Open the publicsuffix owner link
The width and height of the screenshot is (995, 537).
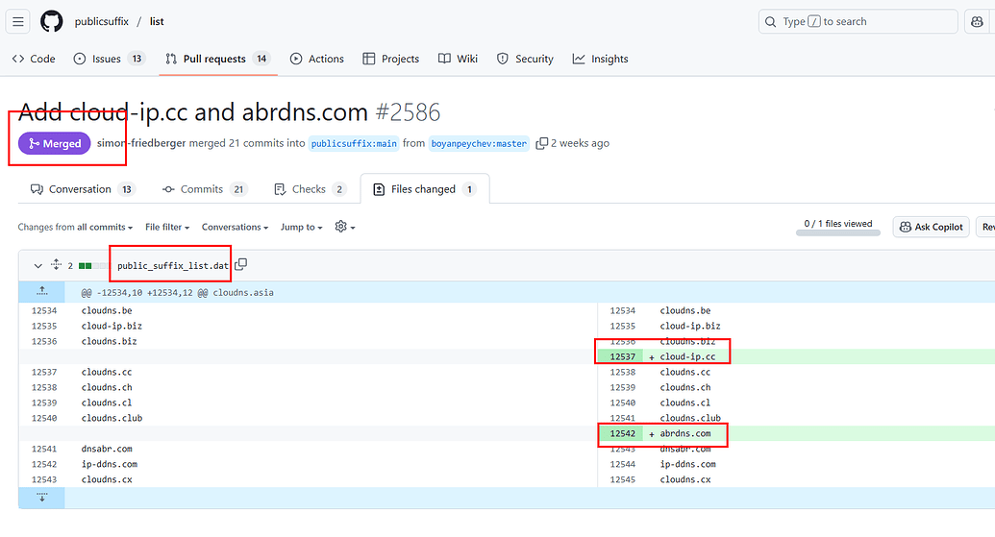pyautogui.click(x=102, y=21)
